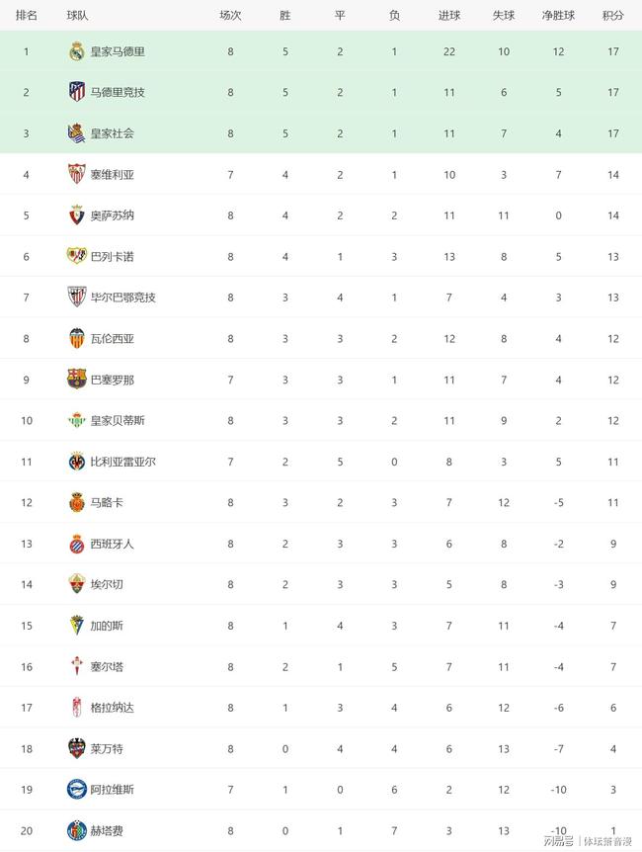642x852 pixels.
Task: Click the Rayo Vallecano crest
Action: tap(77, 256)
